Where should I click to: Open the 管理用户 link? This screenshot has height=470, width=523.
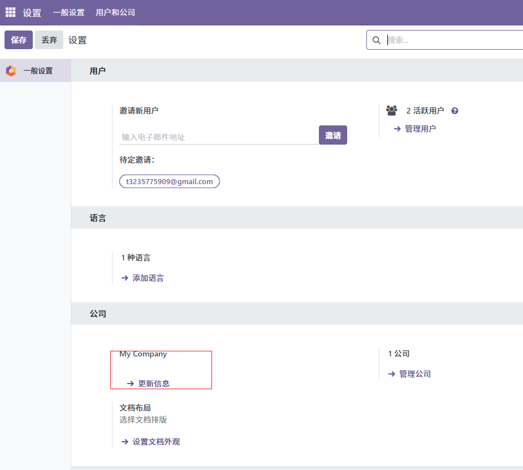(420, 129)
